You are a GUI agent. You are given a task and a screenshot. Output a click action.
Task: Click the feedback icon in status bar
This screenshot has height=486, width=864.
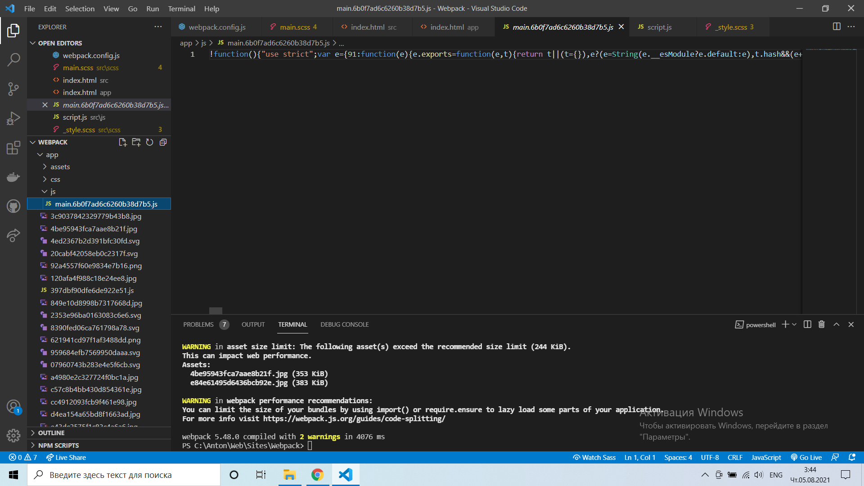(835, 457)
